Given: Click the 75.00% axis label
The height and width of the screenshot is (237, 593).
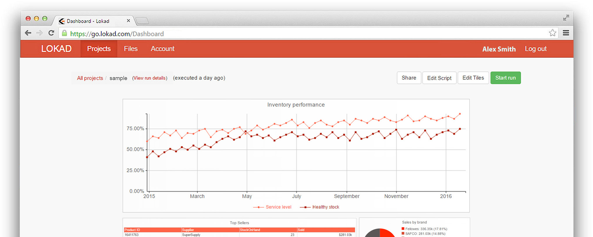Looking at the screenshot, I should [x=135, y=129].
